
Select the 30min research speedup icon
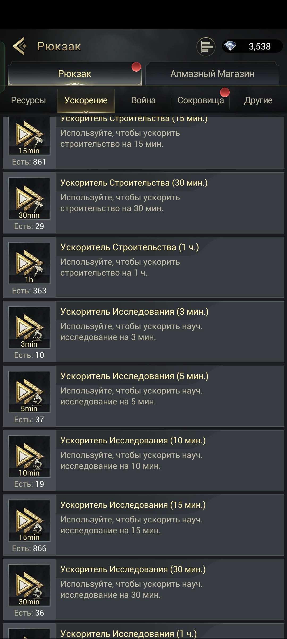tap(29, 585)
